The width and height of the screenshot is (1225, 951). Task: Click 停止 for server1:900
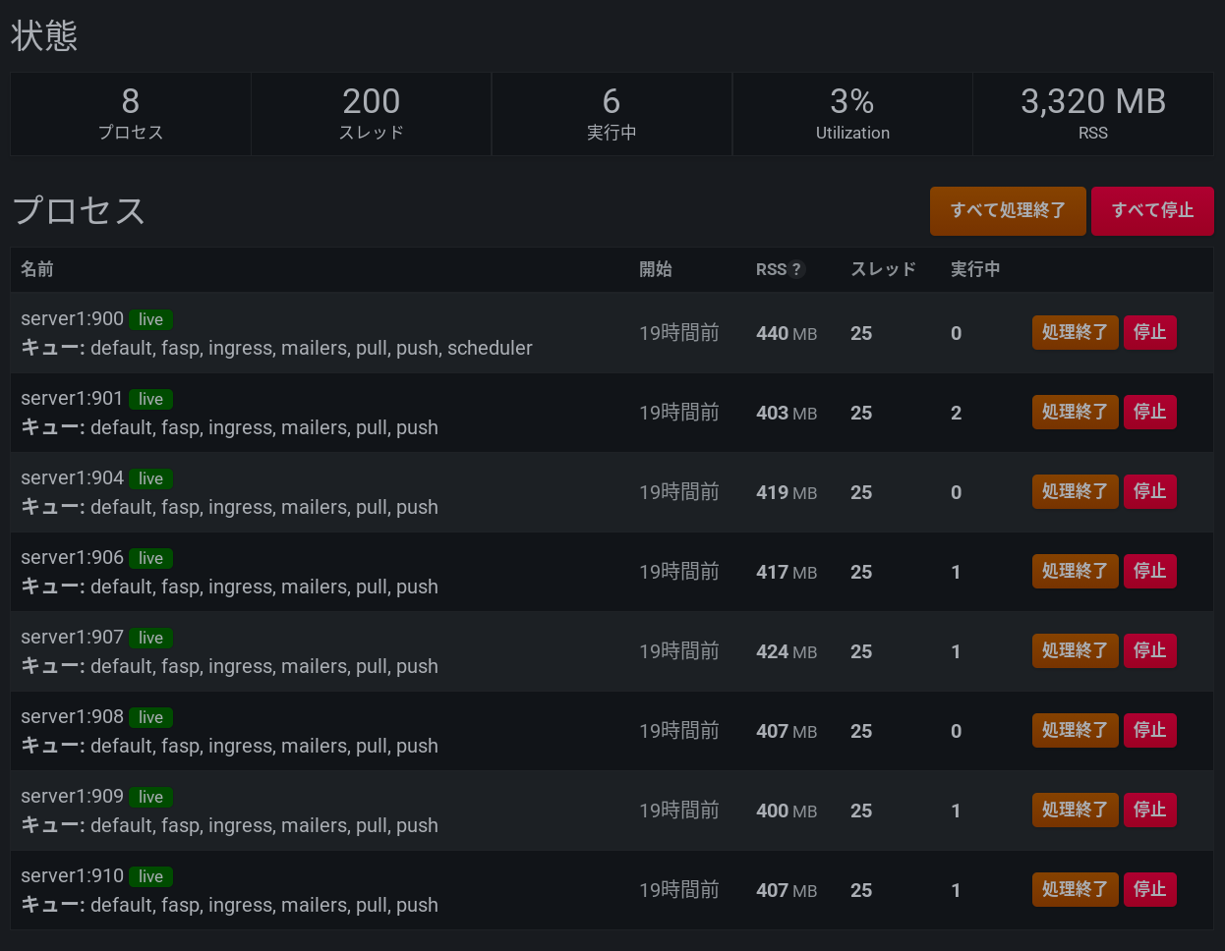coord(1149,333)
